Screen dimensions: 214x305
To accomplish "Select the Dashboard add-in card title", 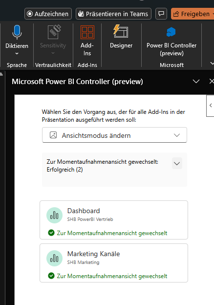I will (x=84, y=211).
